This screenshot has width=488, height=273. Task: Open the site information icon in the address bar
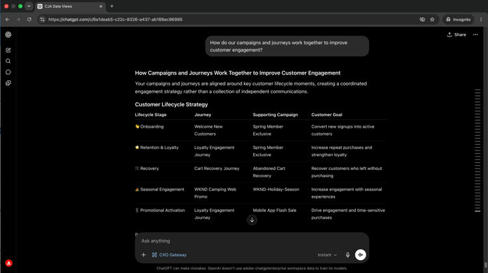[x=42, y=19]
